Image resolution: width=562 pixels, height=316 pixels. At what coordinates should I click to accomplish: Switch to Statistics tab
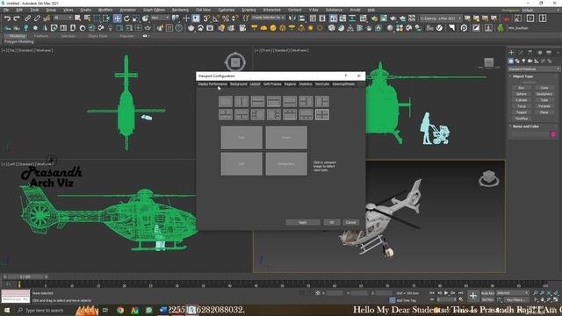pos(306,84)
